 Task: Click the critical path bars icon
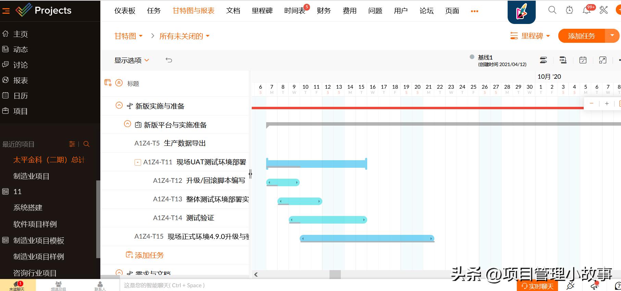tap(543, 60)
